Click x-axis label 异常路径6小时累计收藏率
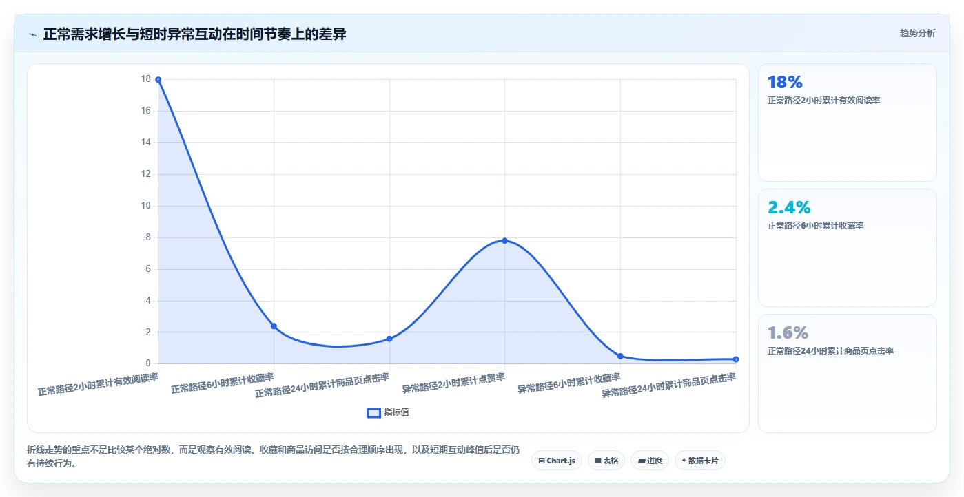Screen dimensions: 964x497 [x=569, y=383]
